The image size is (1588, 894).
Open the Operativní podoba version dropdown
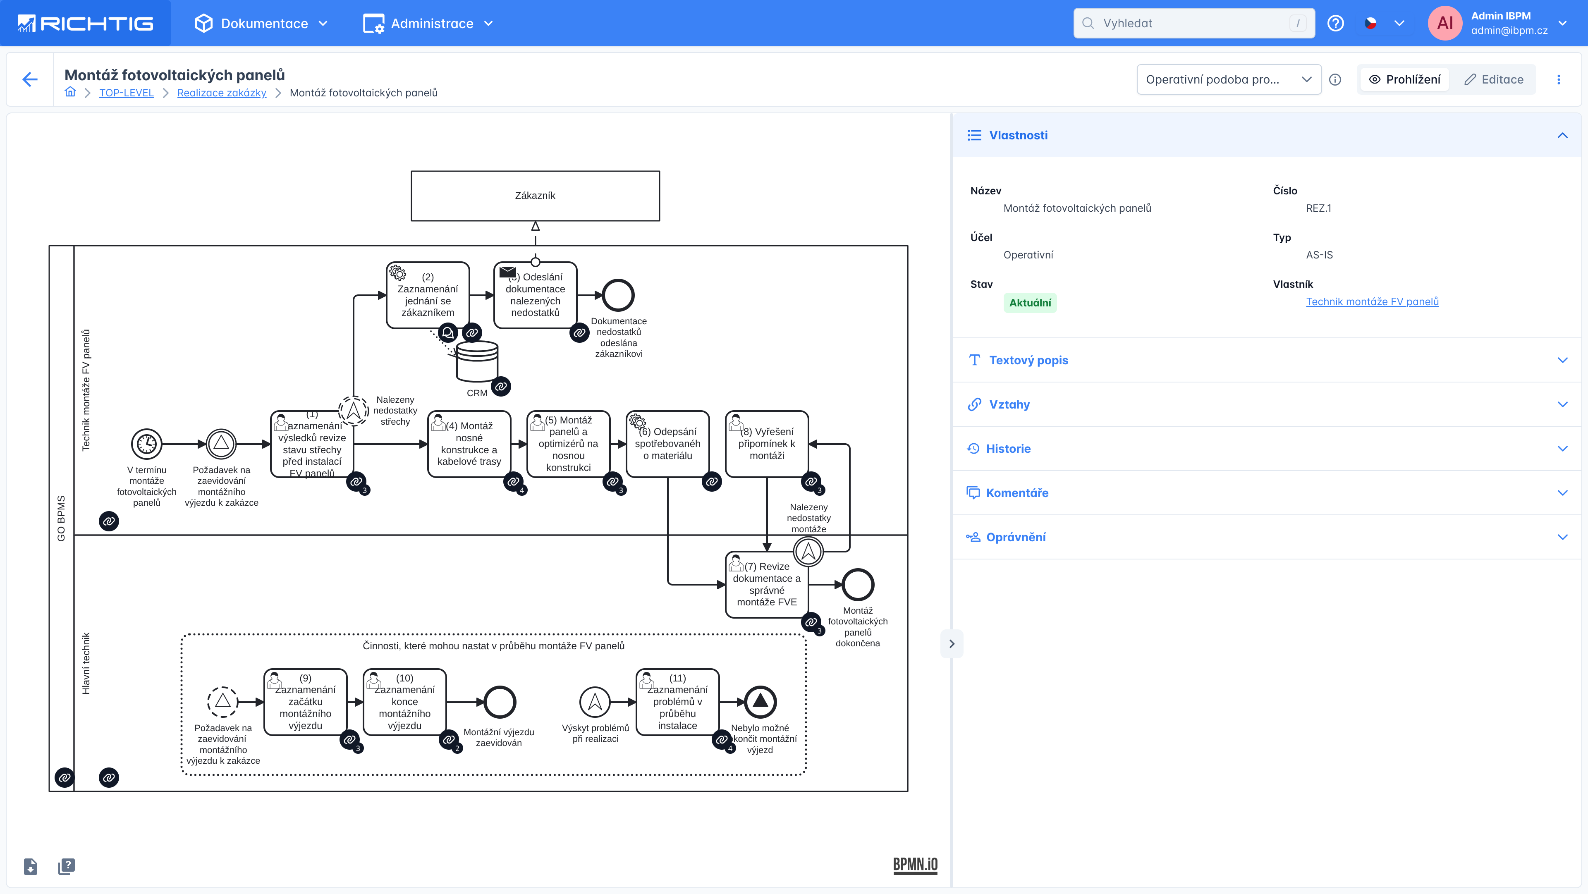pos(1229,79)
